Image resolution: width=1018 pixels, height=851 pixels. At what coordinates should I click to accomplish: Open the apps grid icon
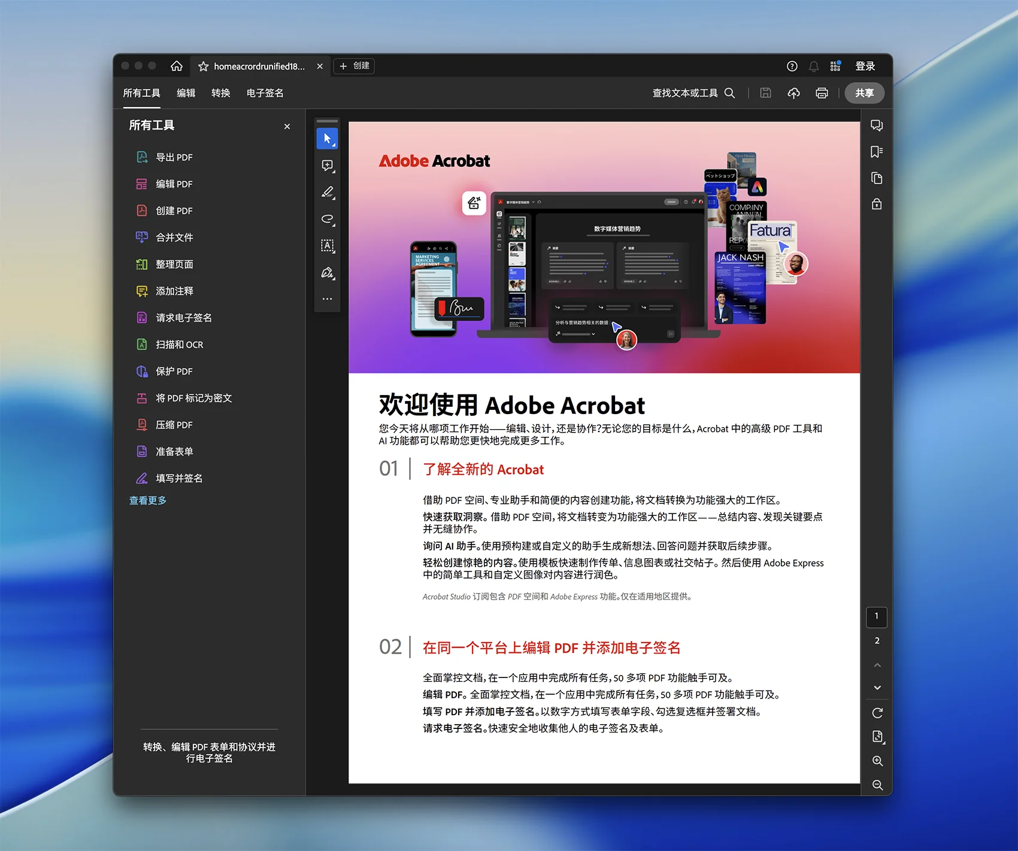pos(835,66)
